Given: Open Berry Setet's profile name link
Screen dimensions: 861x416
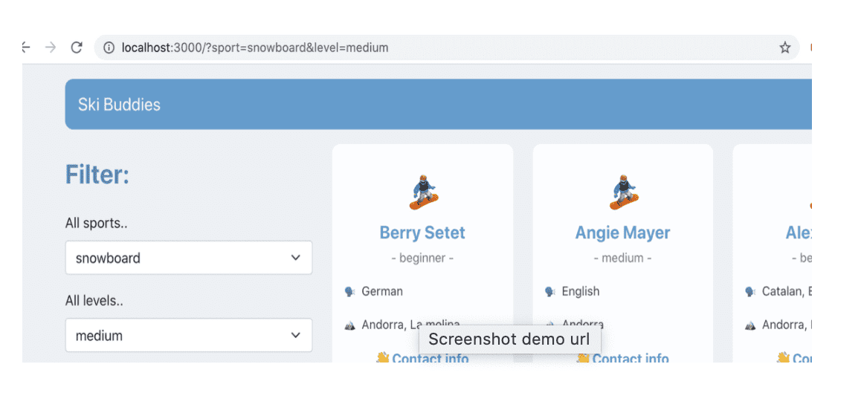Looking at the screenshot, I should tap(422, 233).
